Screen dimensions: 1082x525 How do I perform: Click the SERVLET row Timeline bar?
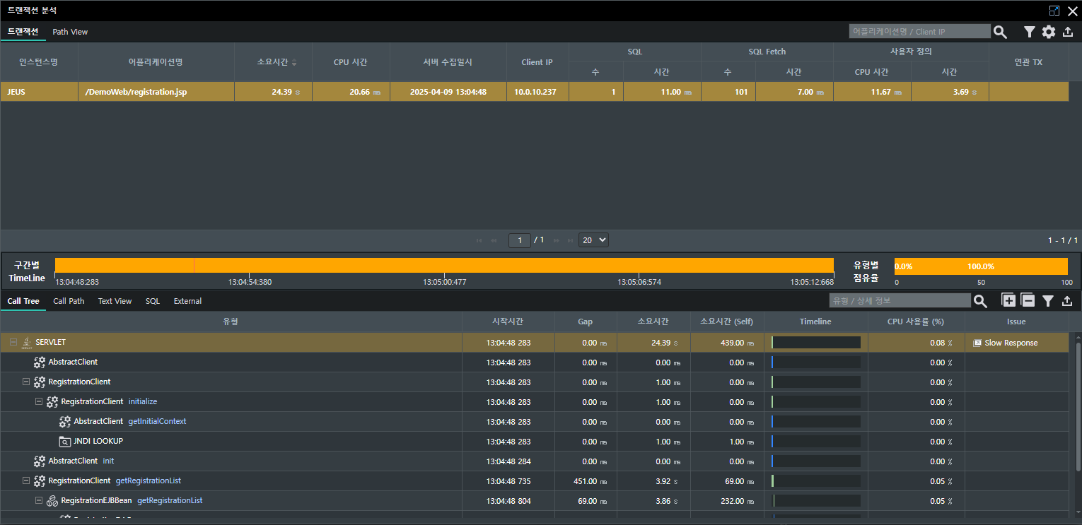coord(816,343)
